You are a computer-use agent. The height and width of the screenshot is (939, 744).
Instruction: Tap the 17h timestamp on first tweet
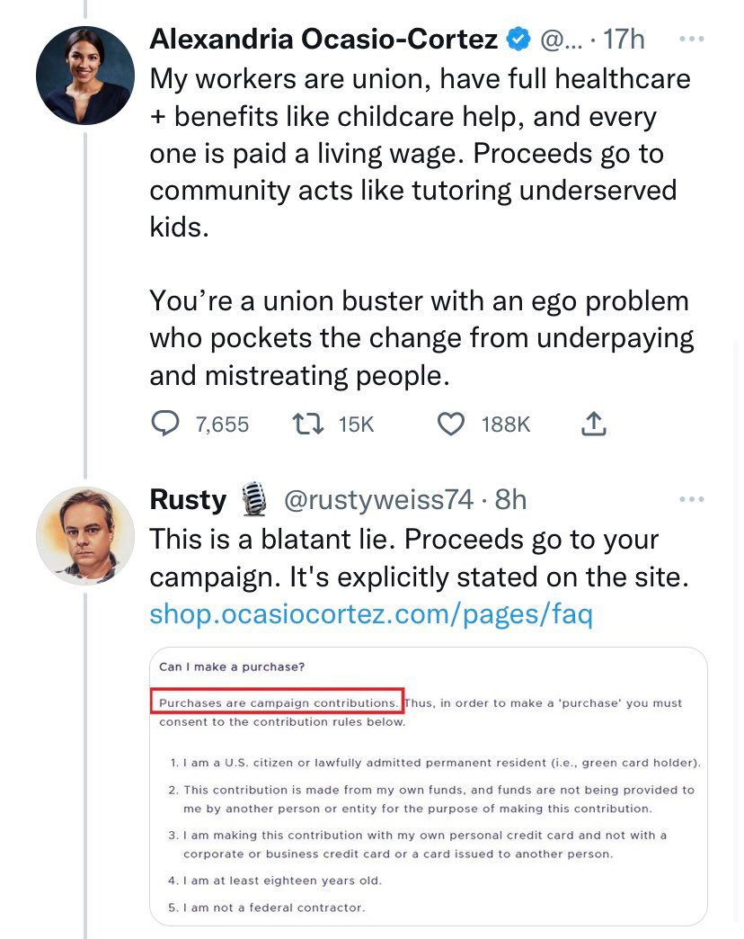tap(624, 40)
